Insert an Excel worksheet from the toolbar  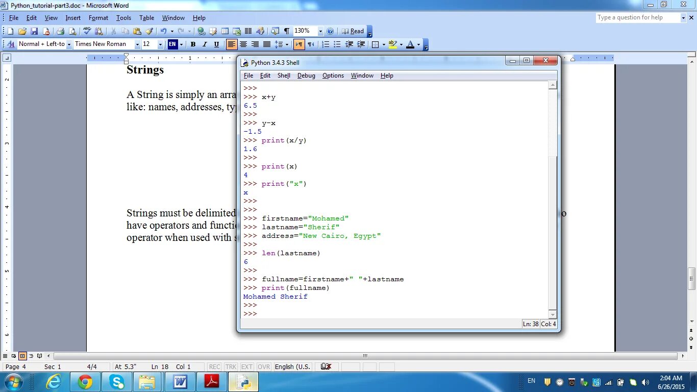coord(237,31)
